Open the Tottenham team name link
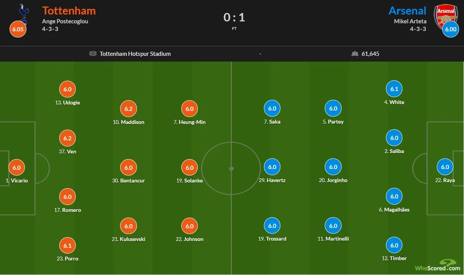 coord(69,11)
